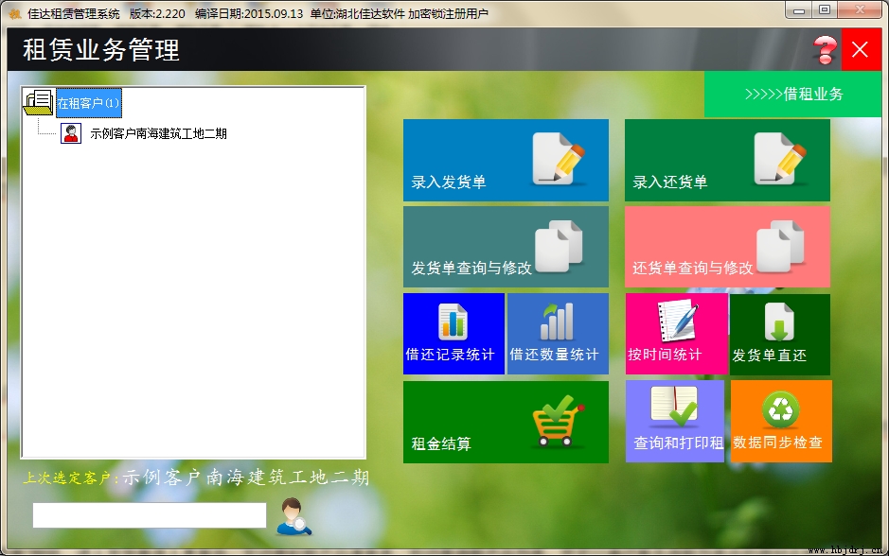Click the folder icon beside 在租客户

click(39, 102)
